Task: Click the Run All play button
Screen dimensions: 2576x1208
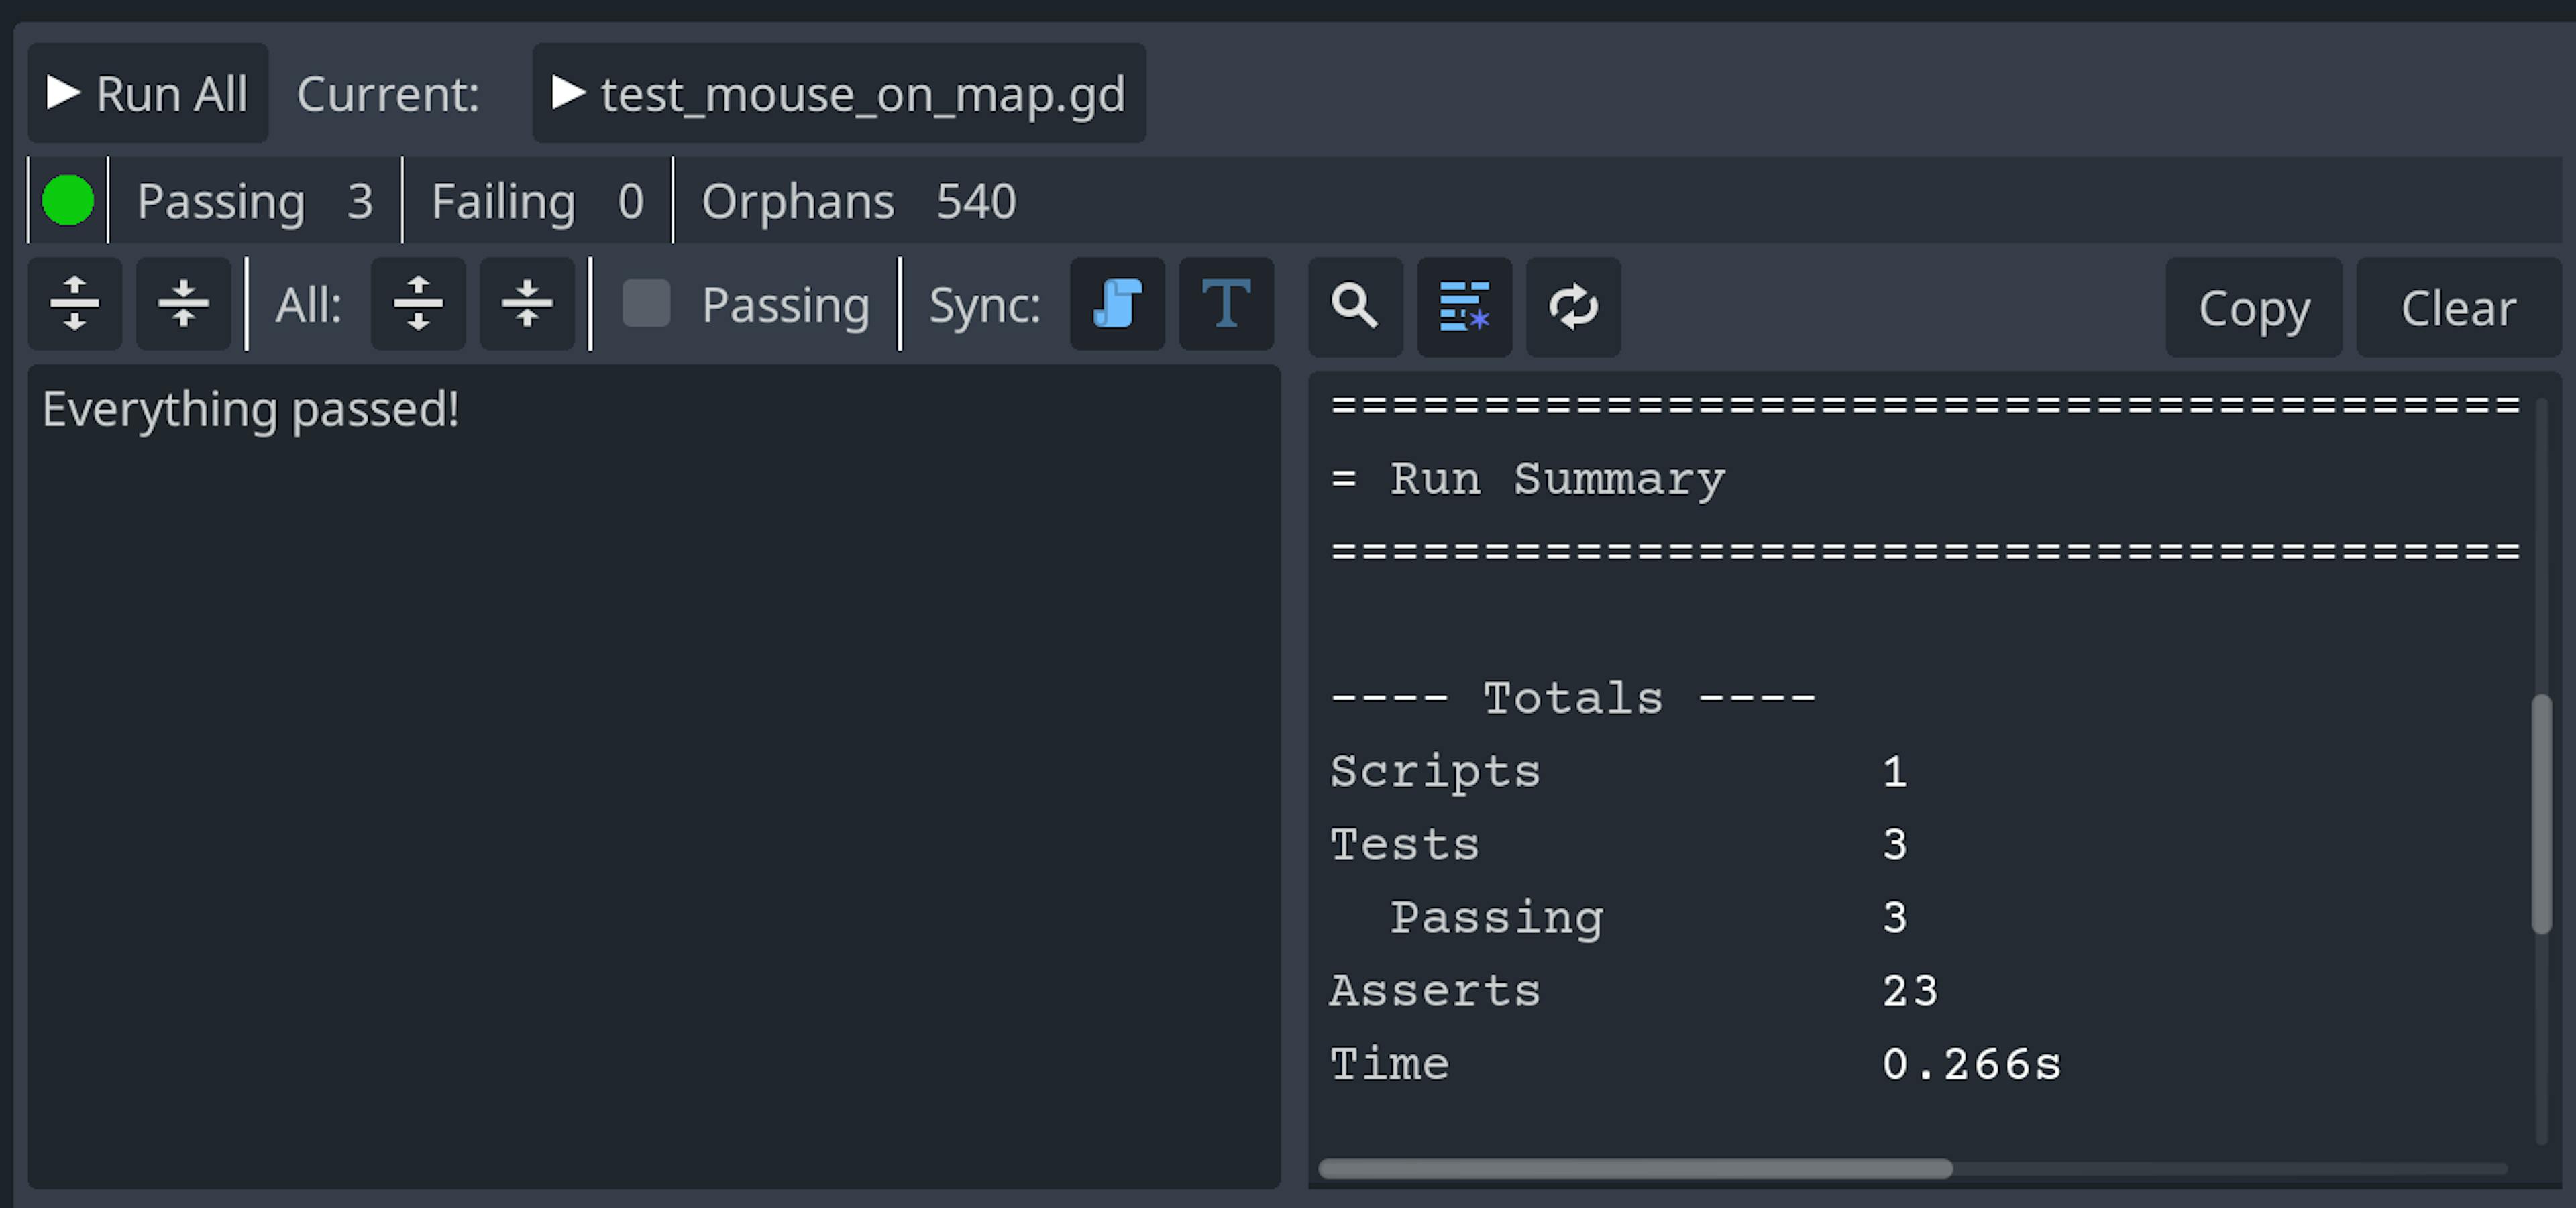Action: click(x=147, y=94)
